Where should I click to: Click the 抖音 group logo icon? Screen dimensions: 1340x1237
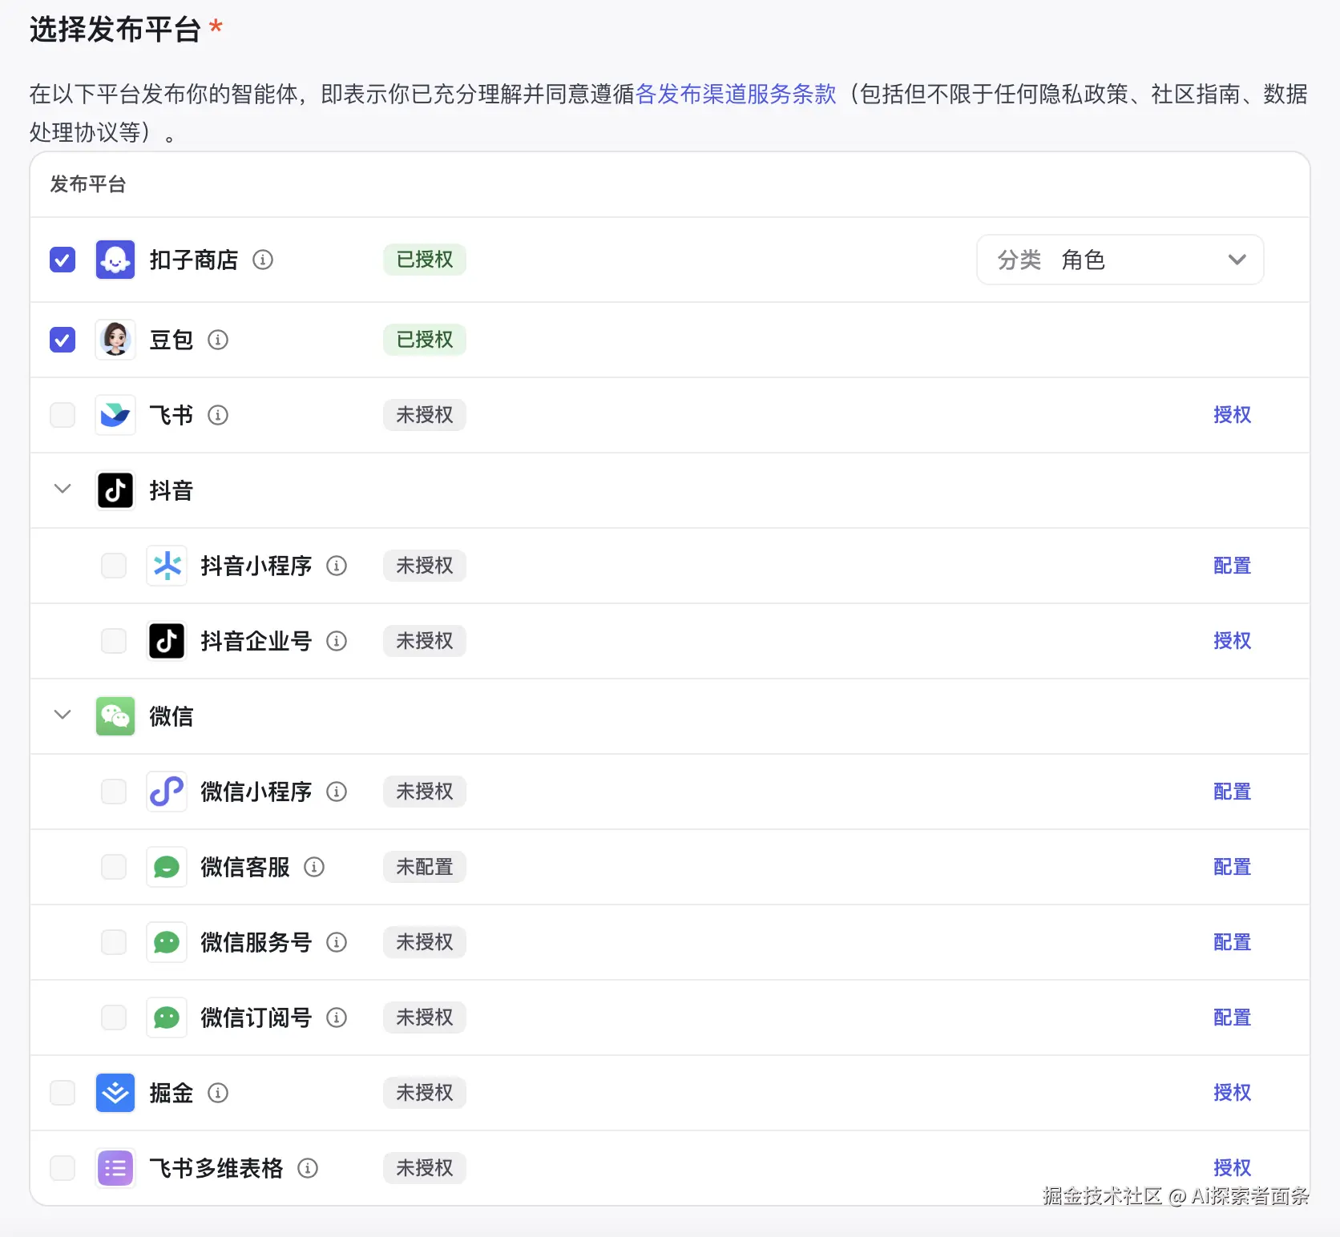[115, 490]
